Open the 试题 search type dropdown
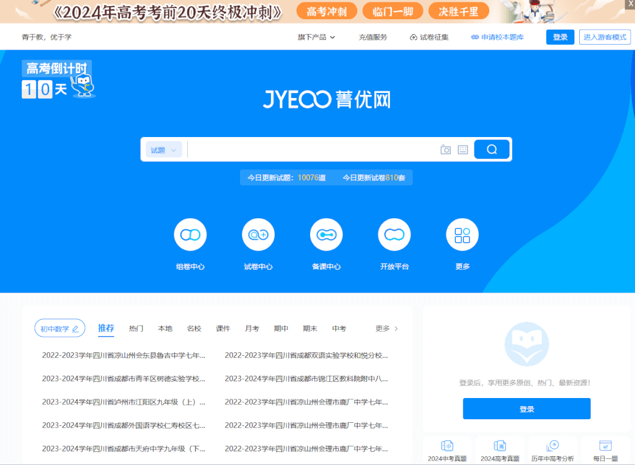The height and width of the screenshot is (465, 635). pyautogui.click(x=164, y=150)
